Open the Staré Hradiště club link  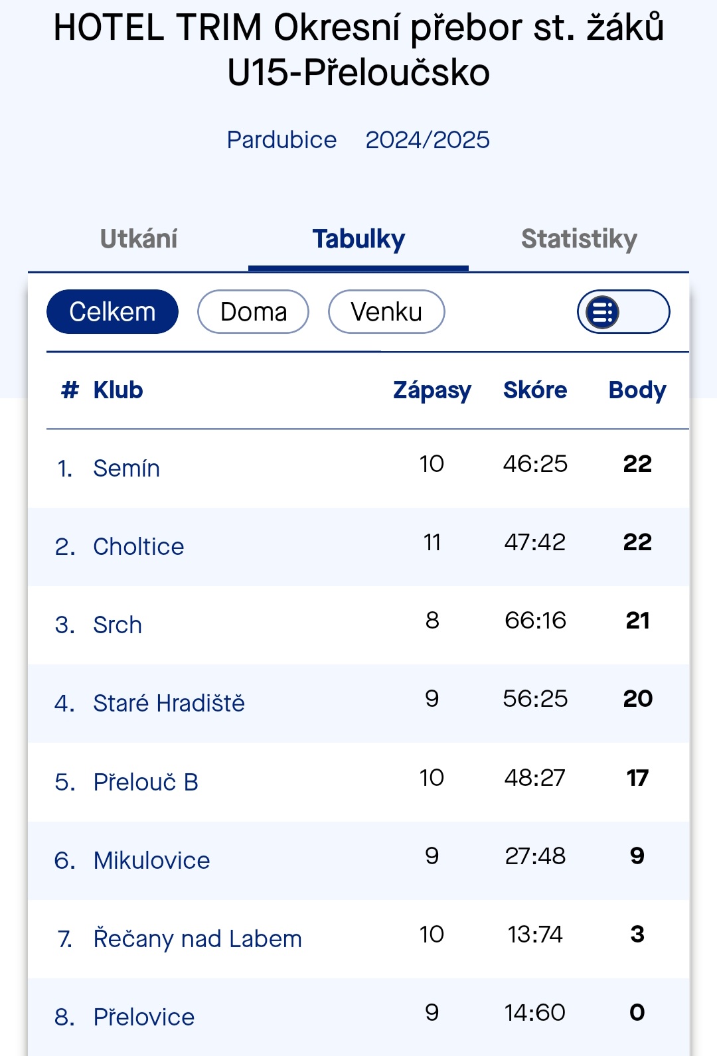pyautogui.click(x=169, y=704)
